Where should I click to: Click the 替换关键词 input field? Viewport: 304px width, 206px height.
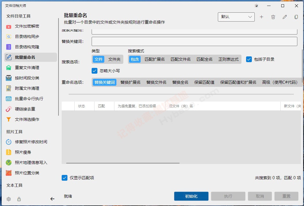(x=194, y=41)
